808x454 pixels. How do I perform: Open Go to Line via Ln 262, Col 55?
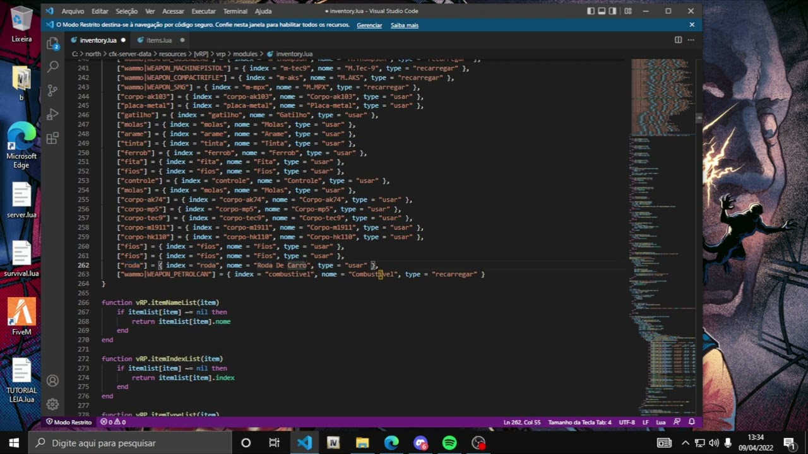pos(522,422)
